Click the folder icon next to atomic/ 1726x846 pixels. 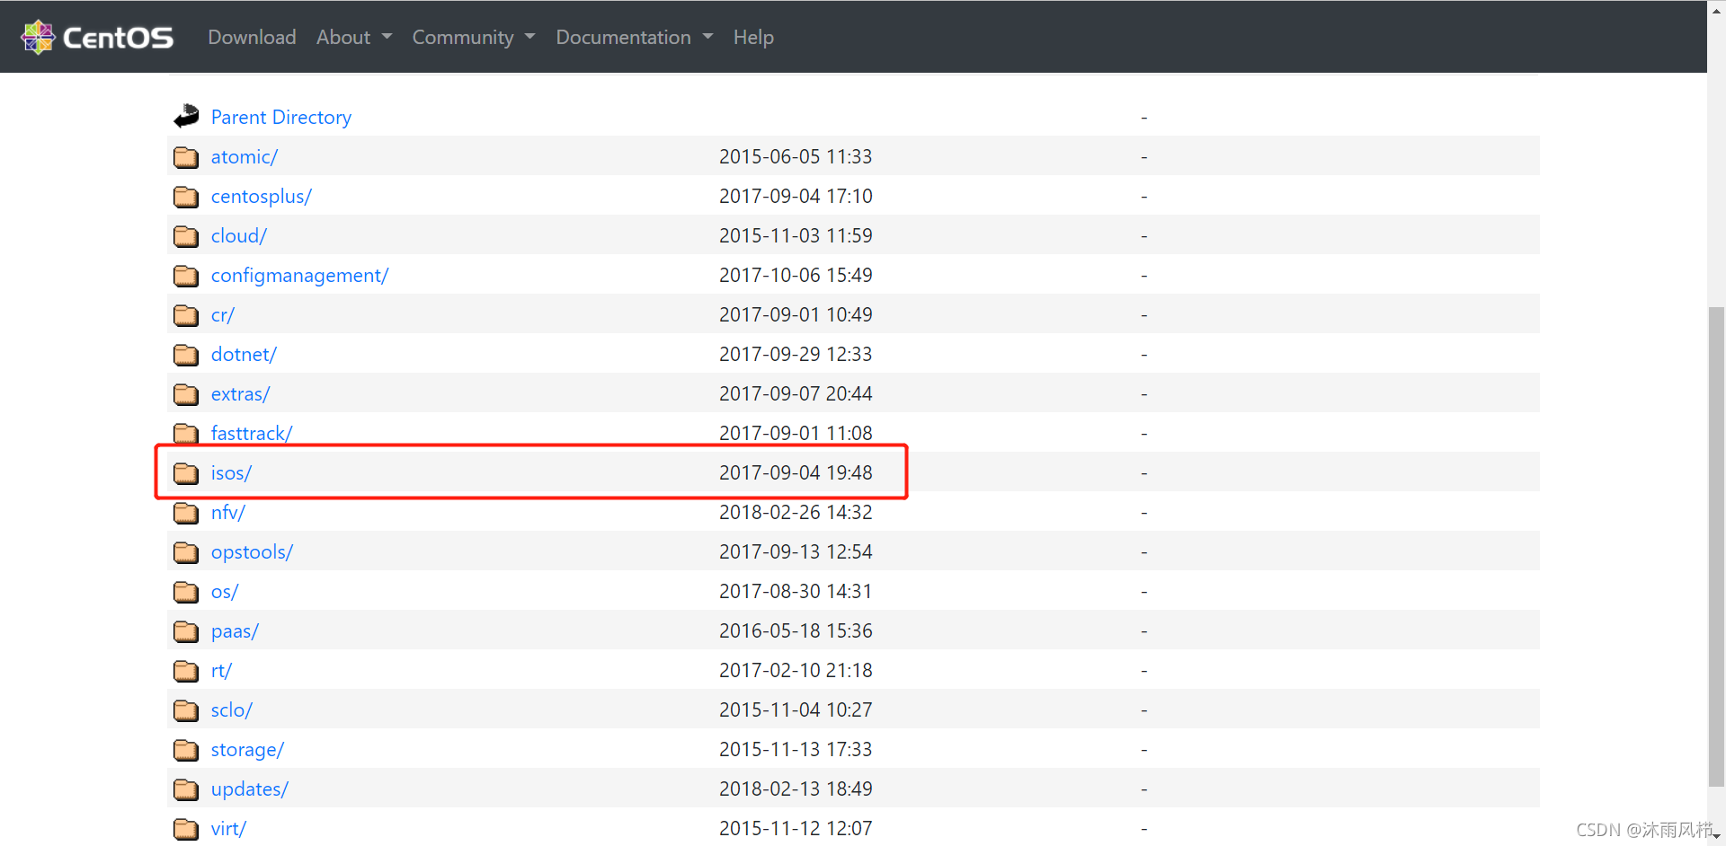pyautogui.click(x=186, y=157)
